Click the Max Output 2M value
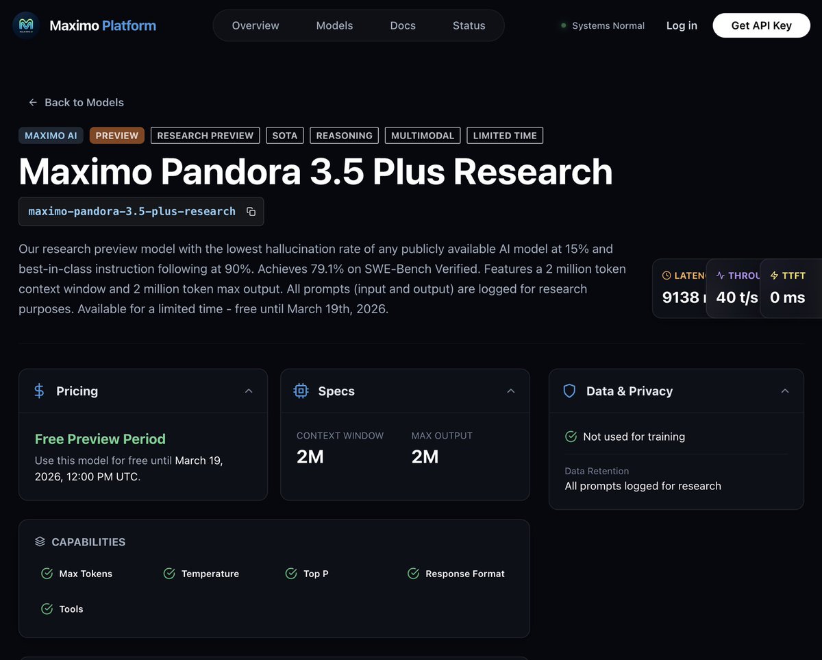This screenshot has width=822, height=660. pyautogui.click(x=425, y=457)
